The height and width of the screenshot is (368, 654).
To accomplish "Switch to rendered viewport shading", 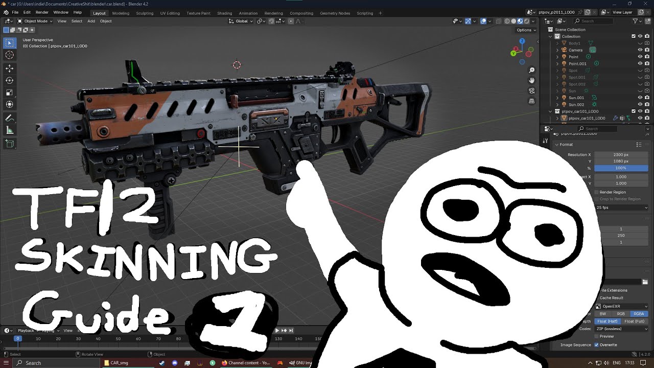I will pos(527,21).
